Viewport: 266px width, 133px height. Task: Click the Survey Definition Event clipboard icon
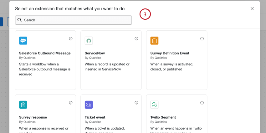pyautogui.click(x=154, y=41)
